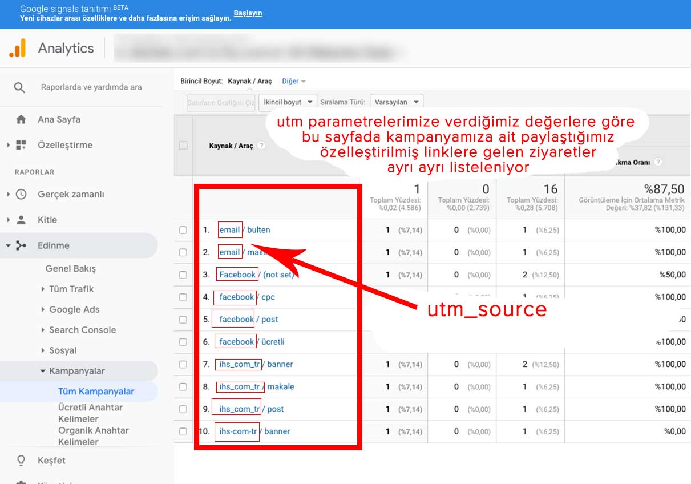Tick the facebook / ücretli row checkbox
This screenshot has height=484, width=691.
click(x=183, y=342)
